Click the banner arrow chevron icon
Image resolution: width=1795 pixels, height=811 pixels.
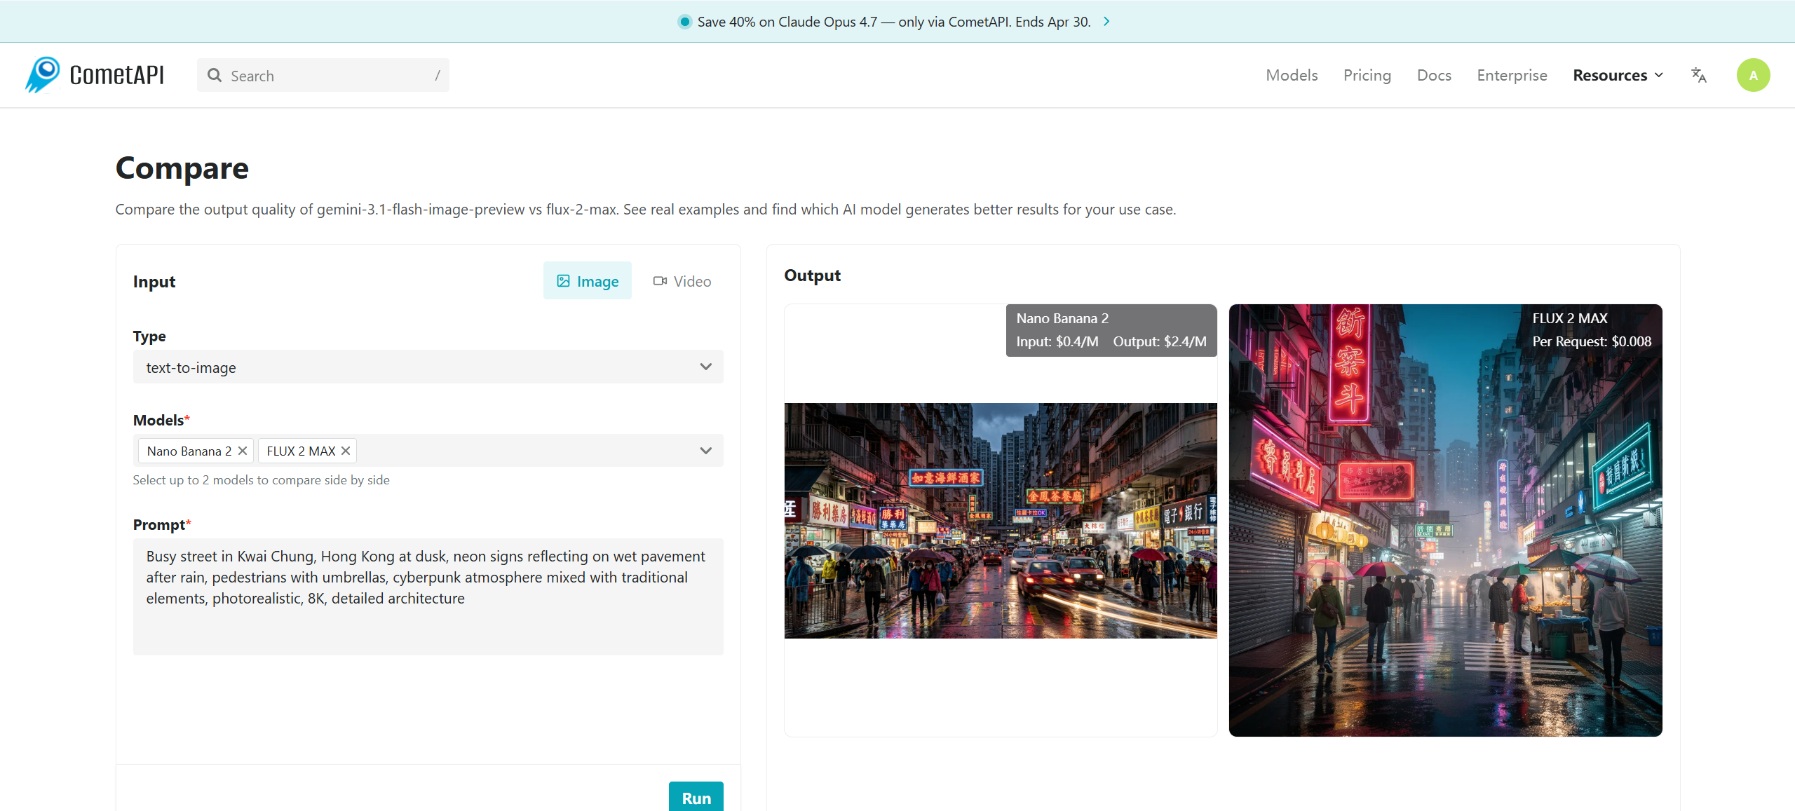[x=1106, y=22]
